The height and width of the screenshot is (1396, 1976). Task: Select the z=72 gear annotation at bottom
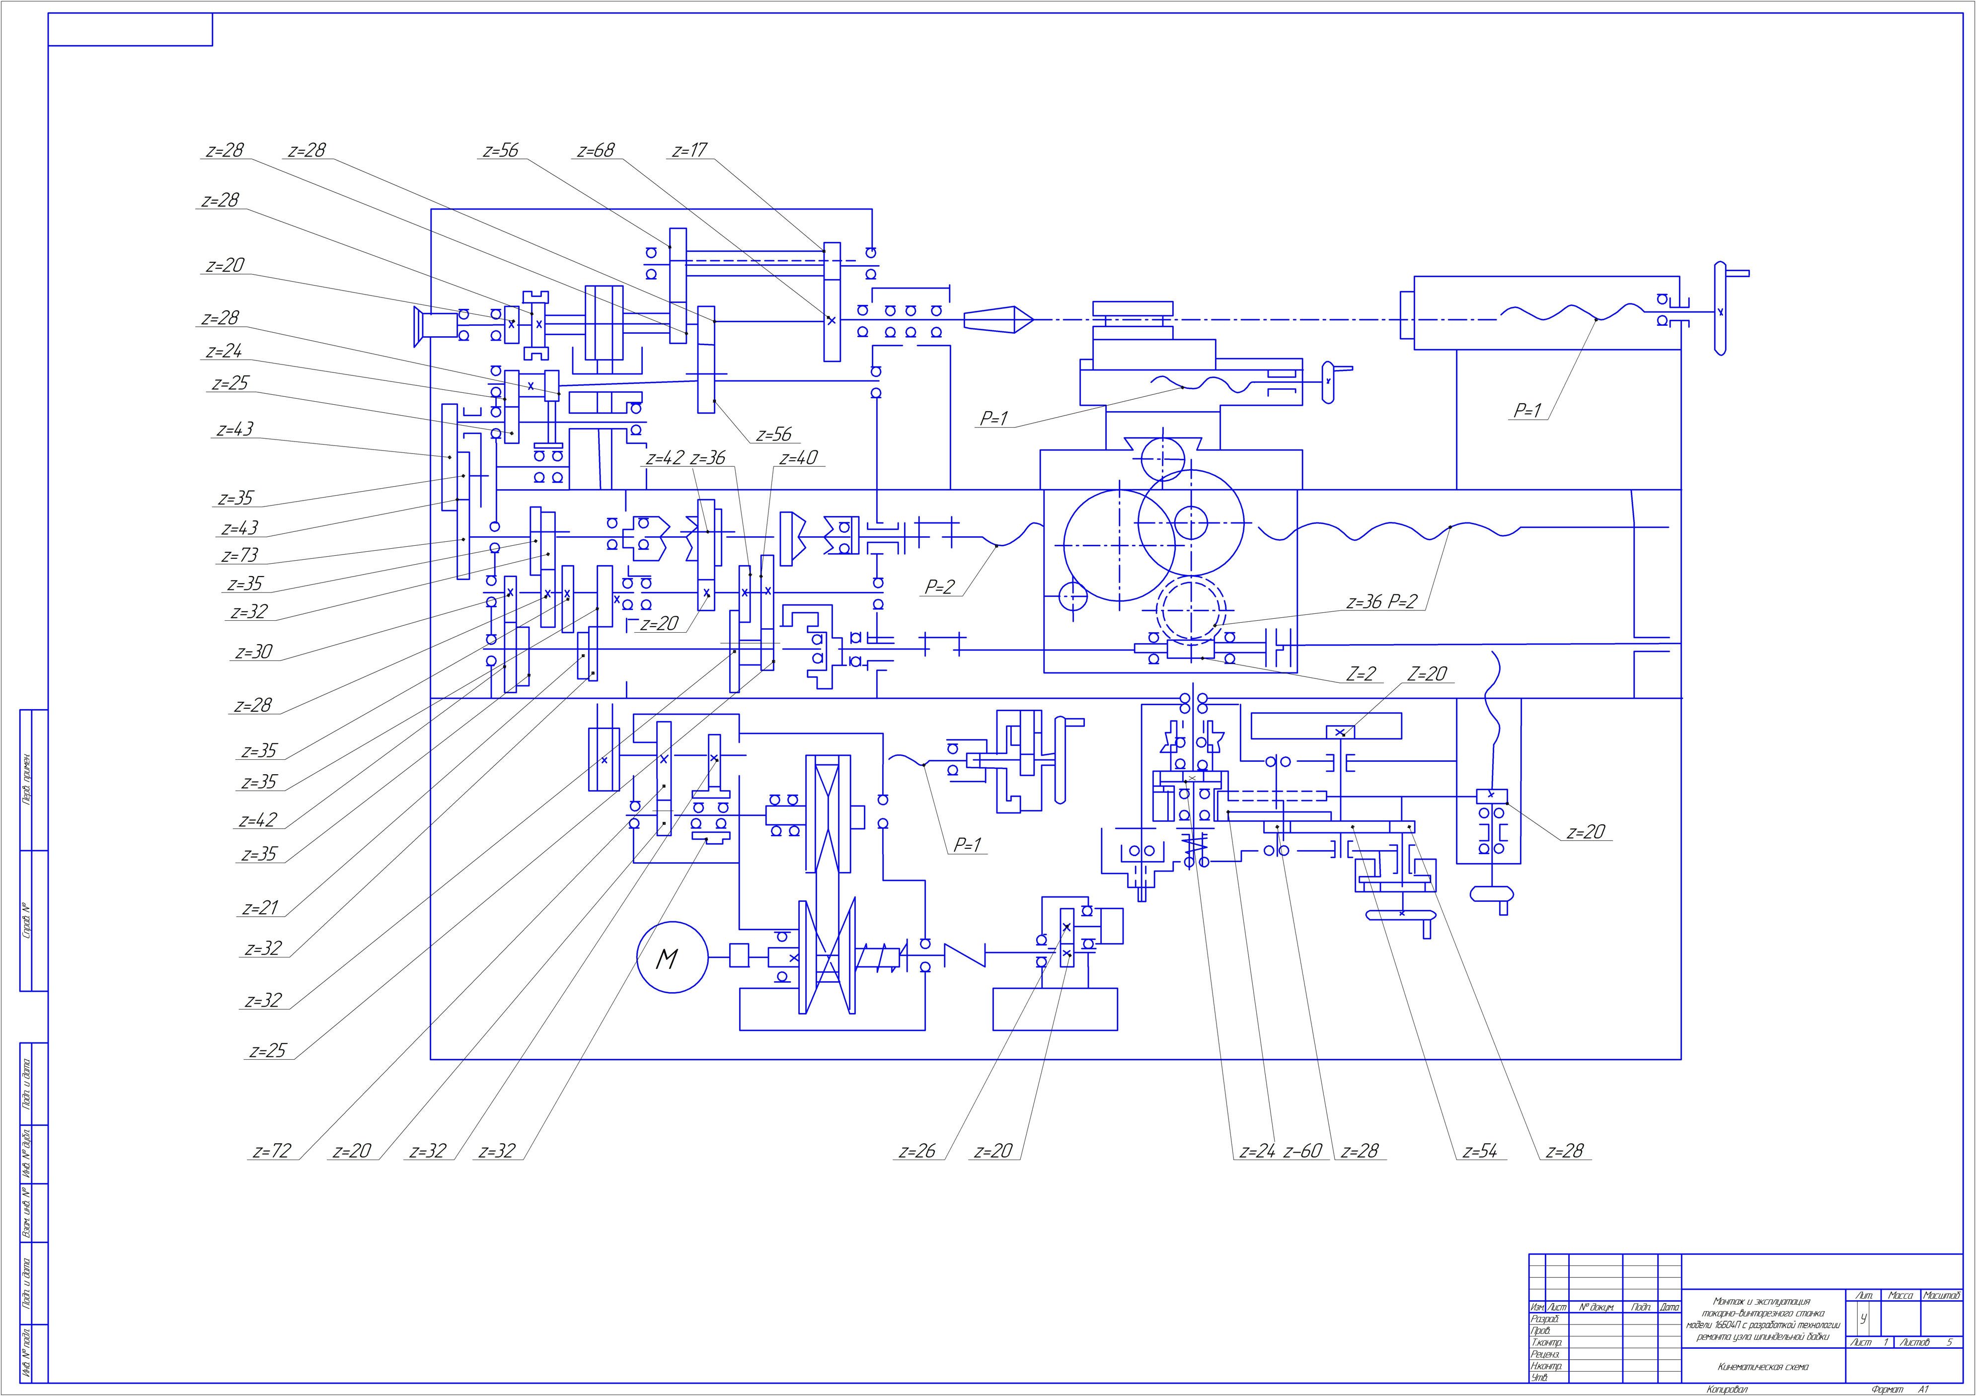coord(273,1151)
